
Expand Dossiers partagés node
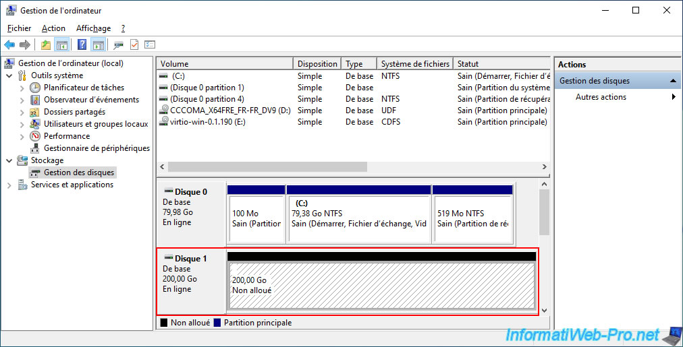22,113
